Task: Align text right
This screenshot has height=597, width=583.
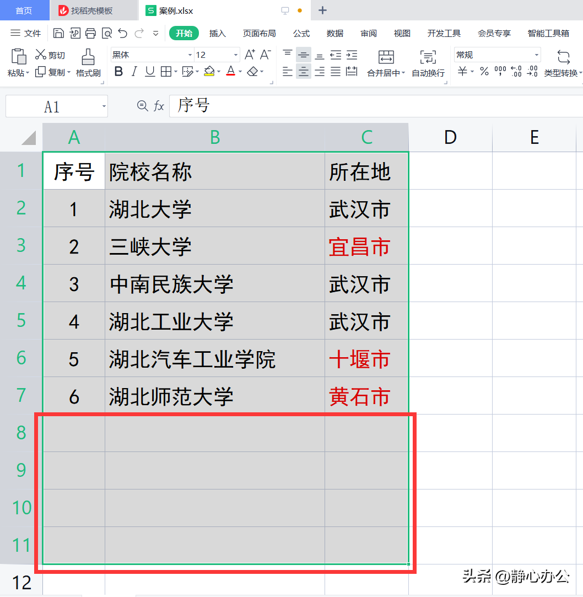Action: (x=320, y=71)
